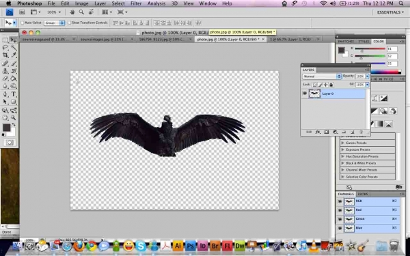Click the R value input field
The image size is (410, 256).
point(392,49)
